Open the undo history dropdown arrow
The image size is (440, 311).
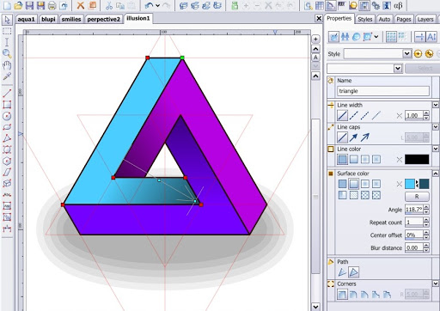pyautogui.click(x=157, y=5)
